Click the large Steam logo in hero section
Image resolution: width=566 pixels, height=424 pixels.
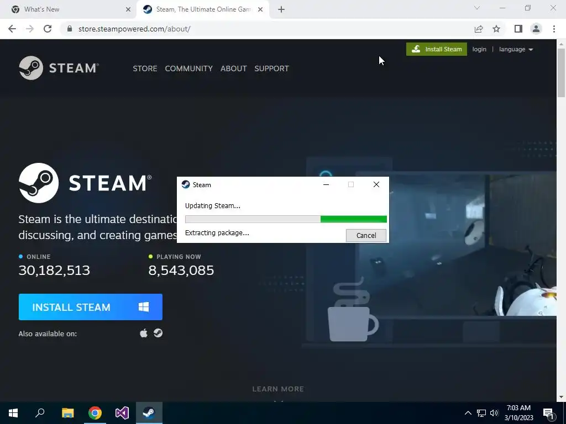85,183
